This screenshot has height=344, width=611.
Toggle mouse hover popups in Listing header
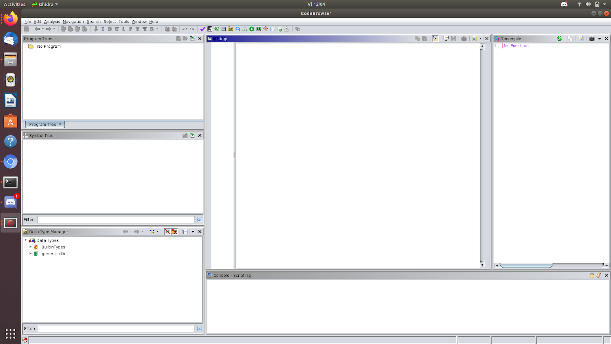[x=435, y=39]
